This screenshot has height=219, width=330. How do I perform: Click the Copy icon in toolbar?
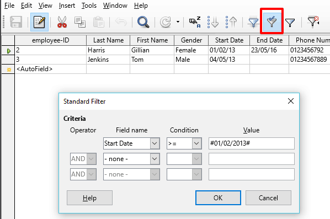click(x=80, y=22)
